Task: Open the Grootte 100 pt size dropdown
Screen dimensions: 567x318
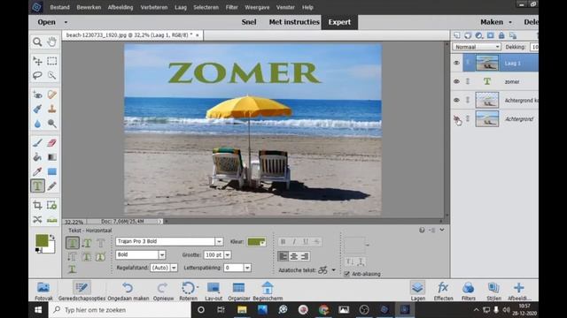Action: [x=228, y=255]
